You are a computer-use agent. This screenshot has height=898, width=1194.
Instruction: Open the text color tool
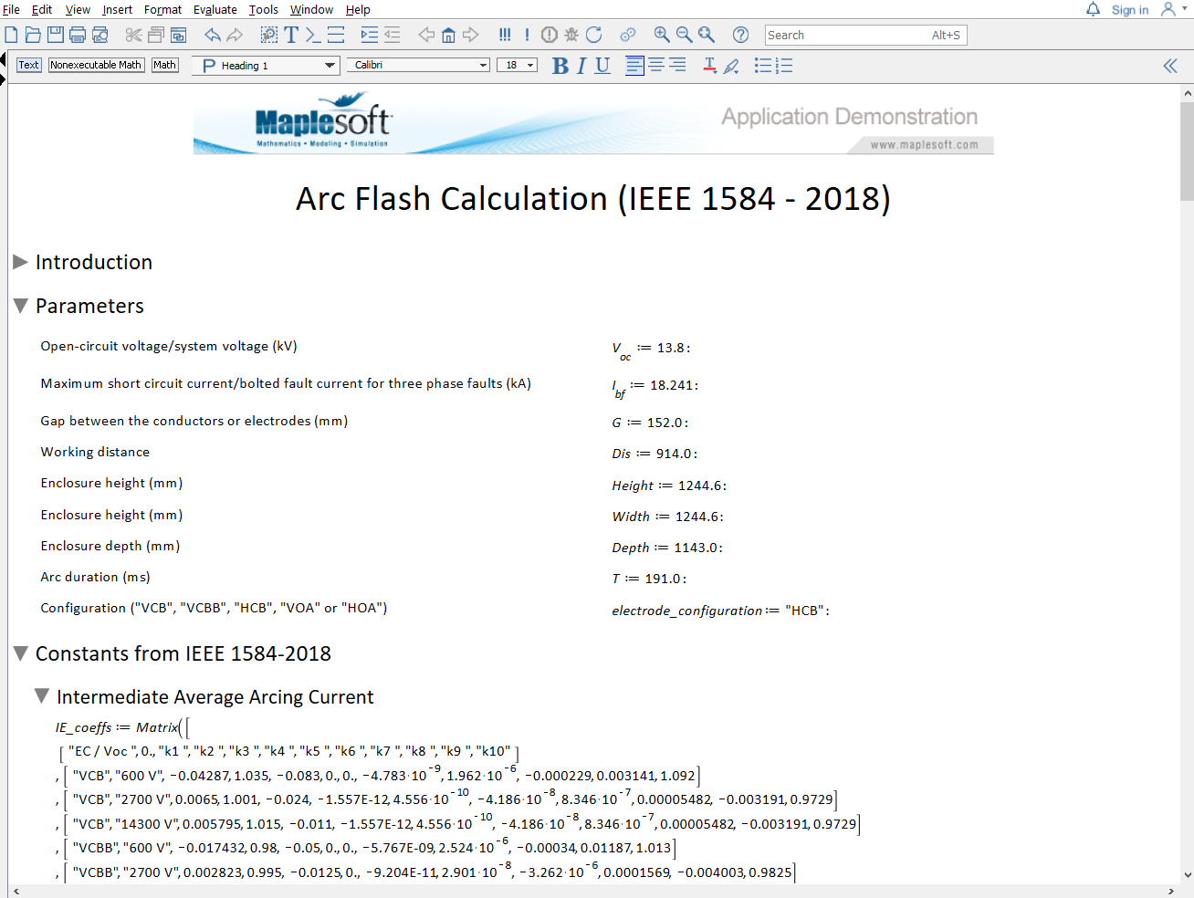coord(709,66)
